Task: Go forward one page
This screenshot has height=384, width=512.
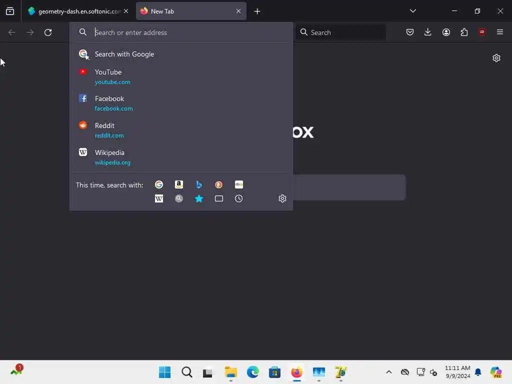Action: coord(29,32)
